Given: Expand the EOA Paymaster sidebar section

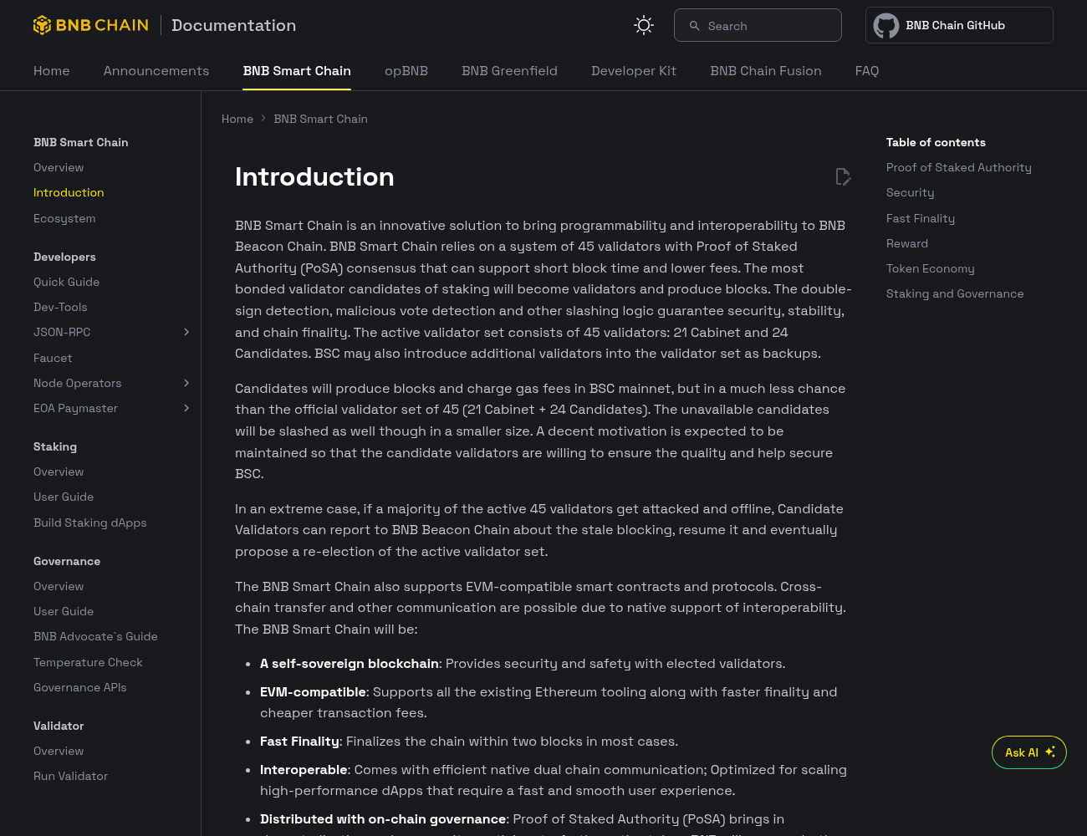Looking at the screenshot, I should (x=186, y=408).
